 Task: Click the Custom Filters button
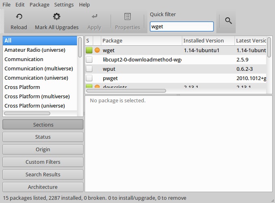pos(43,162)
